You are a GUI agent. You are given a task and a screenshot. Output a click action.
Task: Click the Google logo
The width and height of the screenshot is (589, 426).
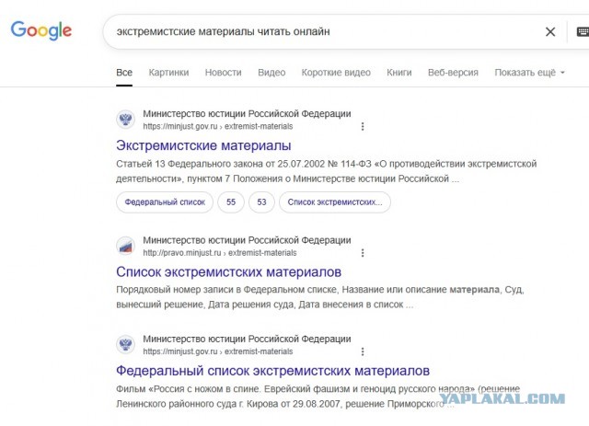40,30
